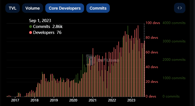The image size is (195, 106).
Task: Disable the Commits chart series
Action: click(x=98, y=8)
